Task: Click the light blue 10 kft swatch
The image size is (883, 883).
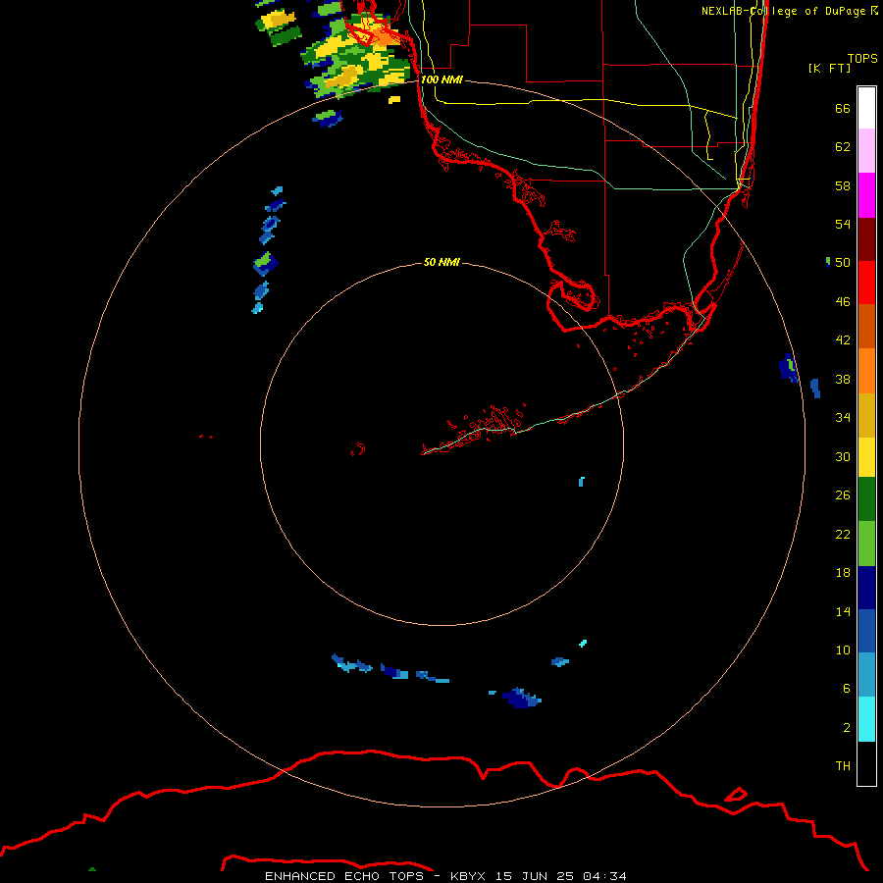Action: (866, 675)
